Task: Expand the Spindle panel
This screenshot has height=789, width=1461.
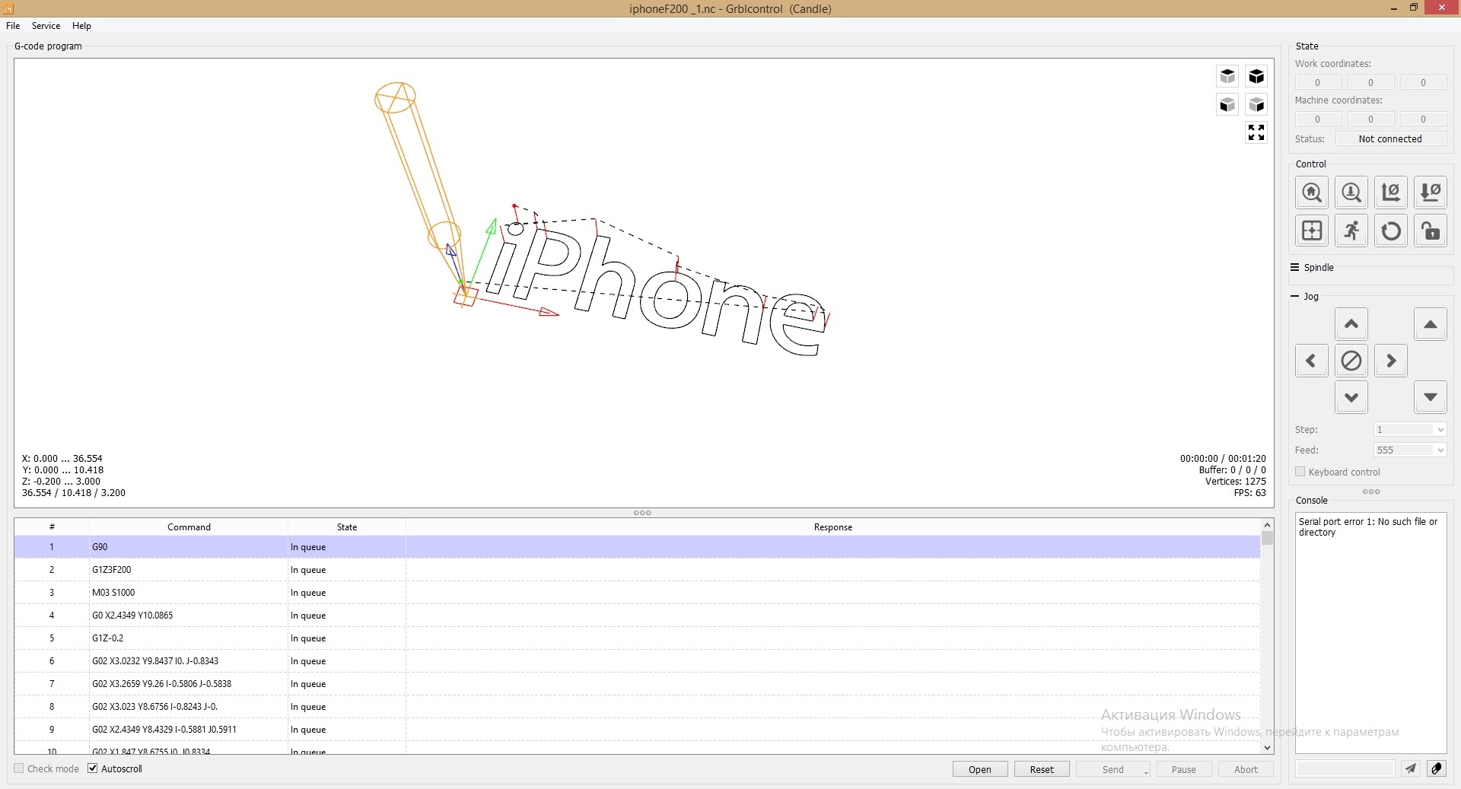Action: tap(1318, 268)
